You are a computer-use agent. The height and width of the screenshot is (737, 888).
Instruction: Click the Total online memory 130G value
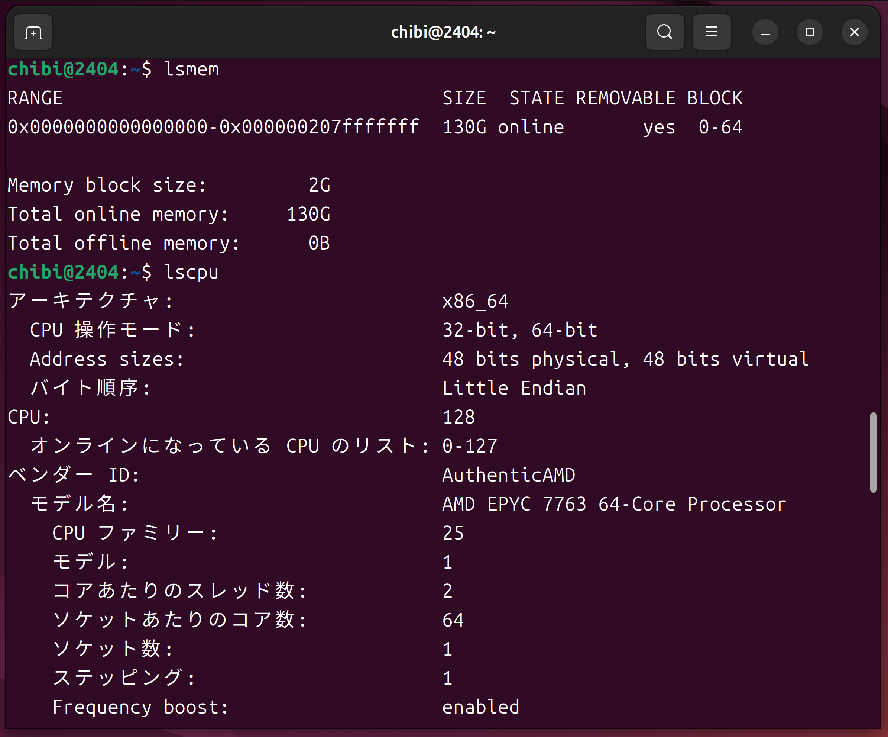[x=308, y=214]
